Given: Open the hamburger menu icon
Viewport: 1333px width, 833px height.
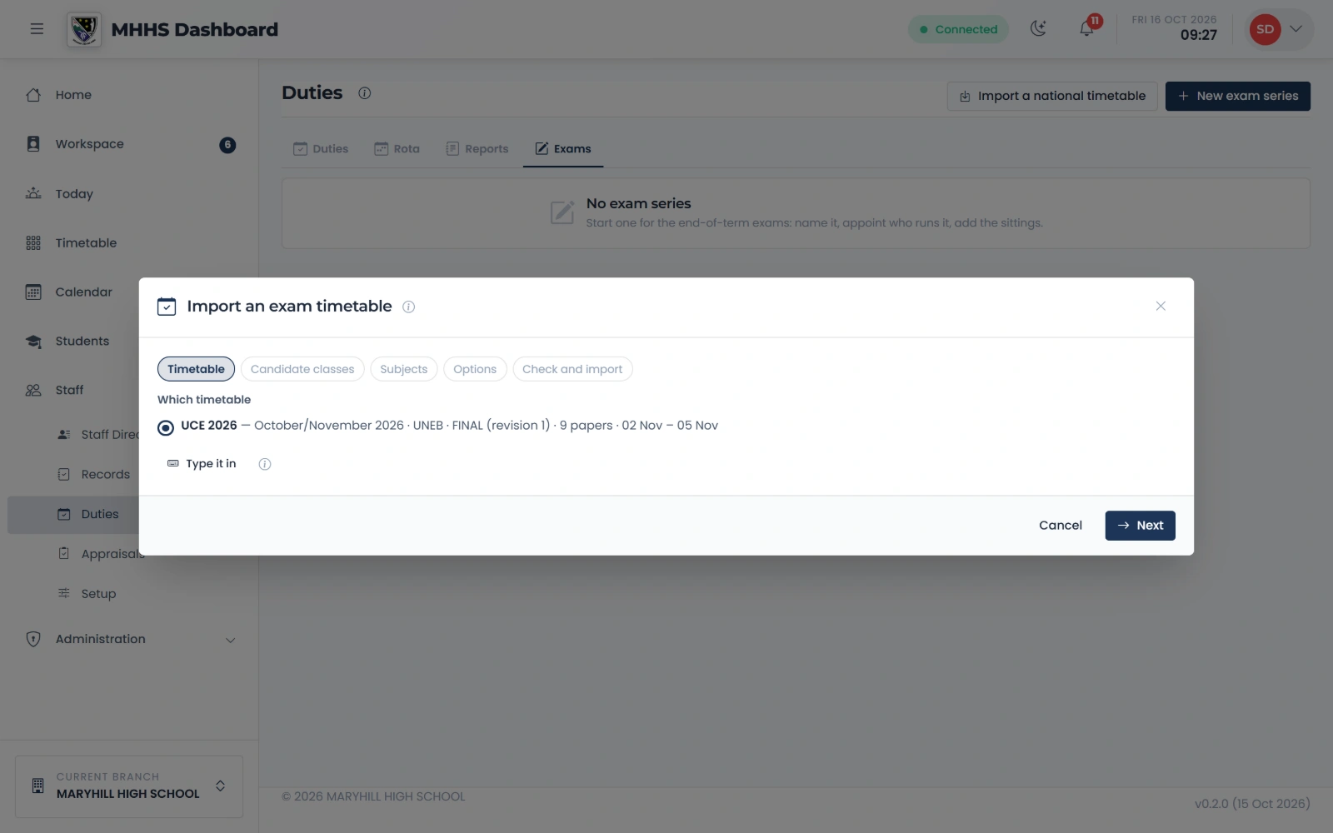Looking at the screenshot, I should 37,29.
